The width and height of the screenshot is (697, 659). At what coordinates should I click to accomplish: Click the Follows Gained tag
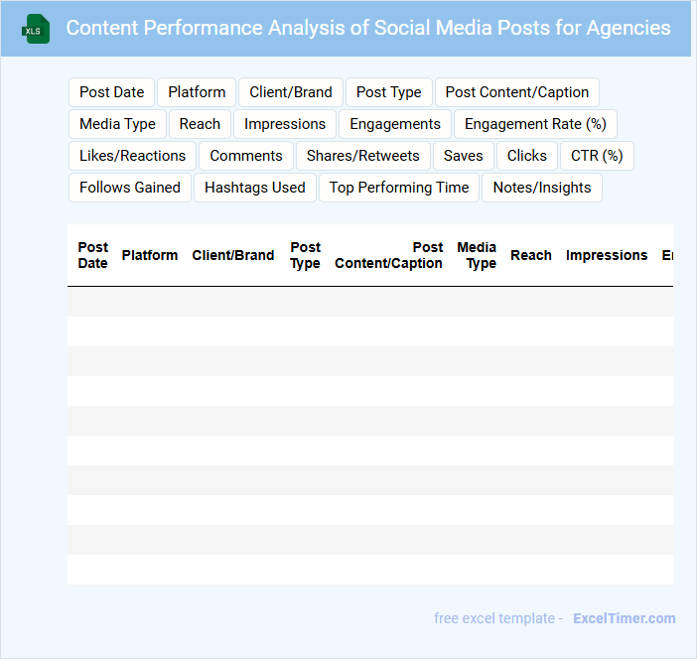point(130,188)
